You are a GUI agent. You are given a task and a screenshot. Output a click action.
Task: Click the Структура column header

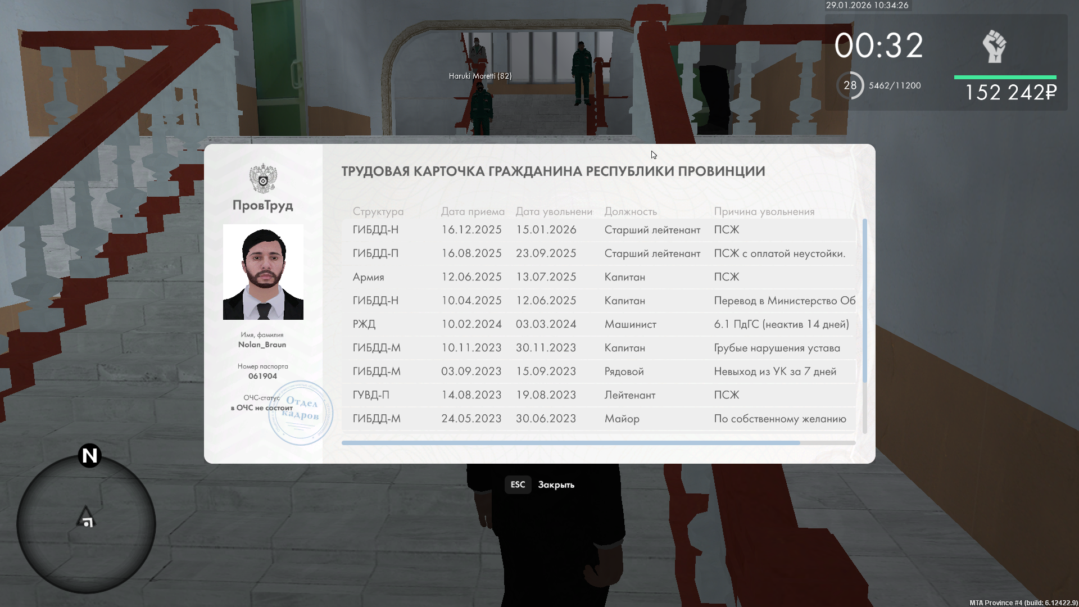pos(378,211)
